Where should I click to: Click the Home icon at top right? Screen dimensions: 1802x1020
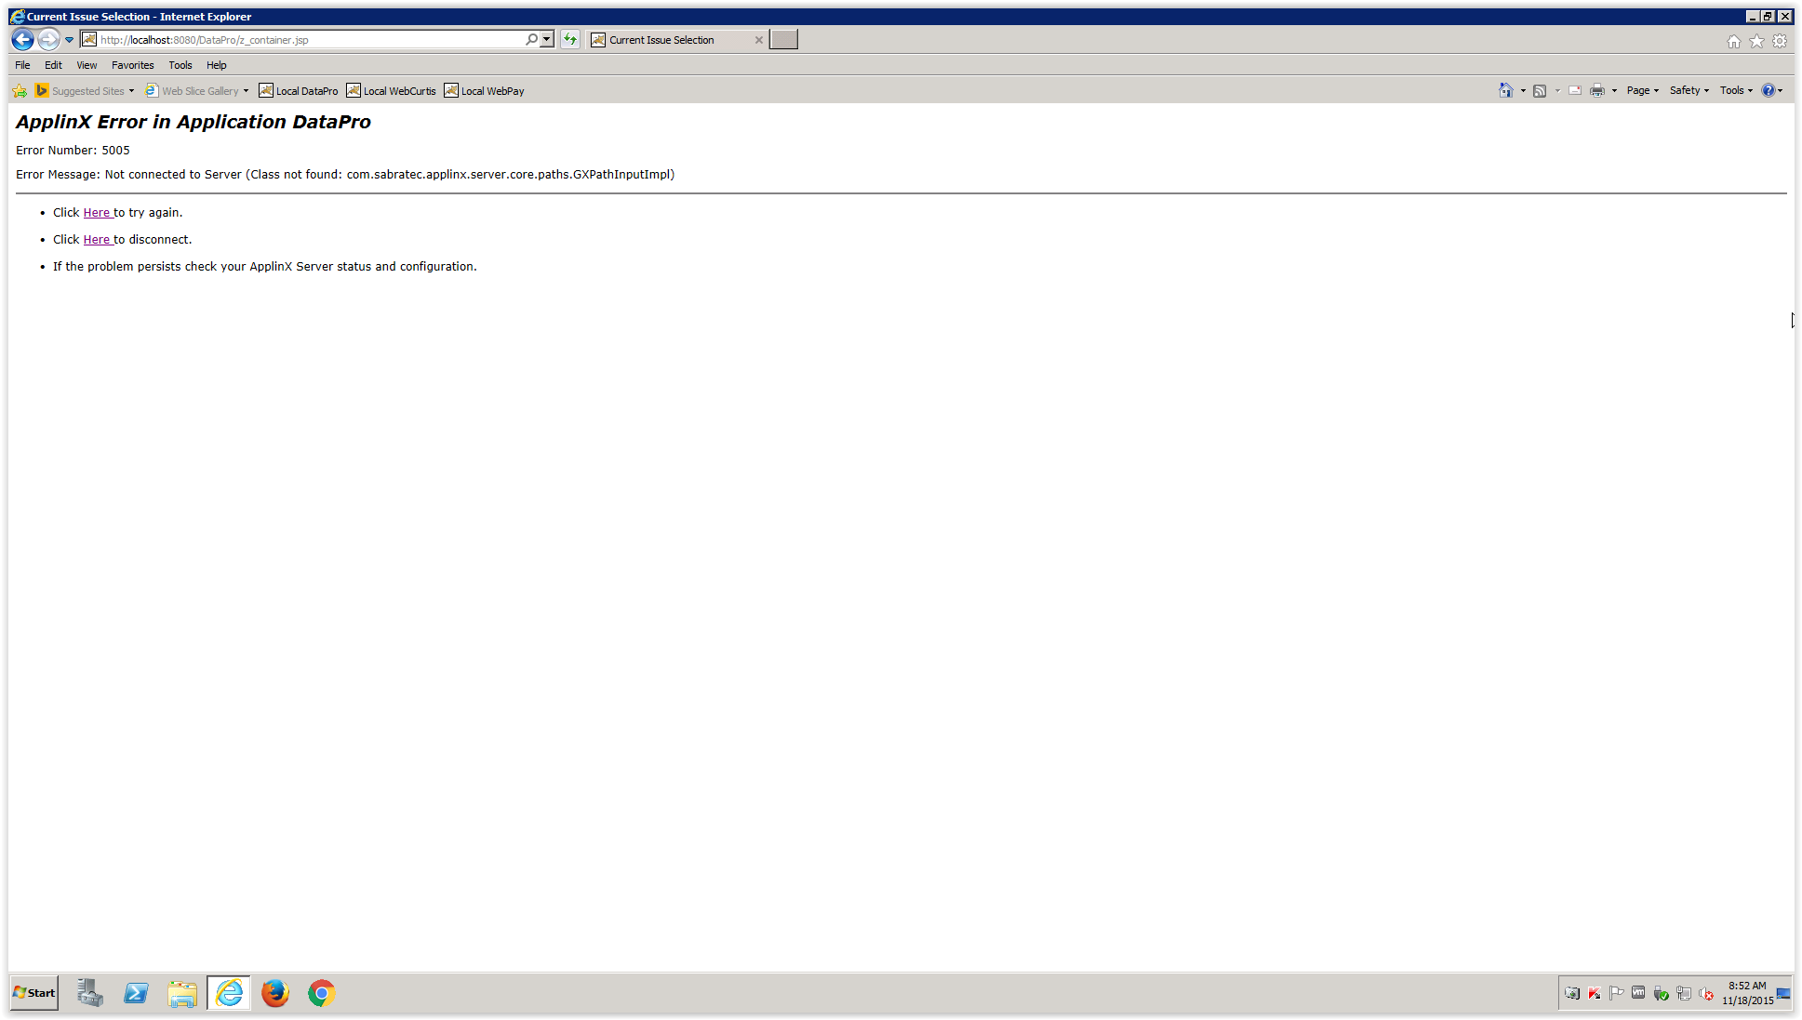(1734, 41)
